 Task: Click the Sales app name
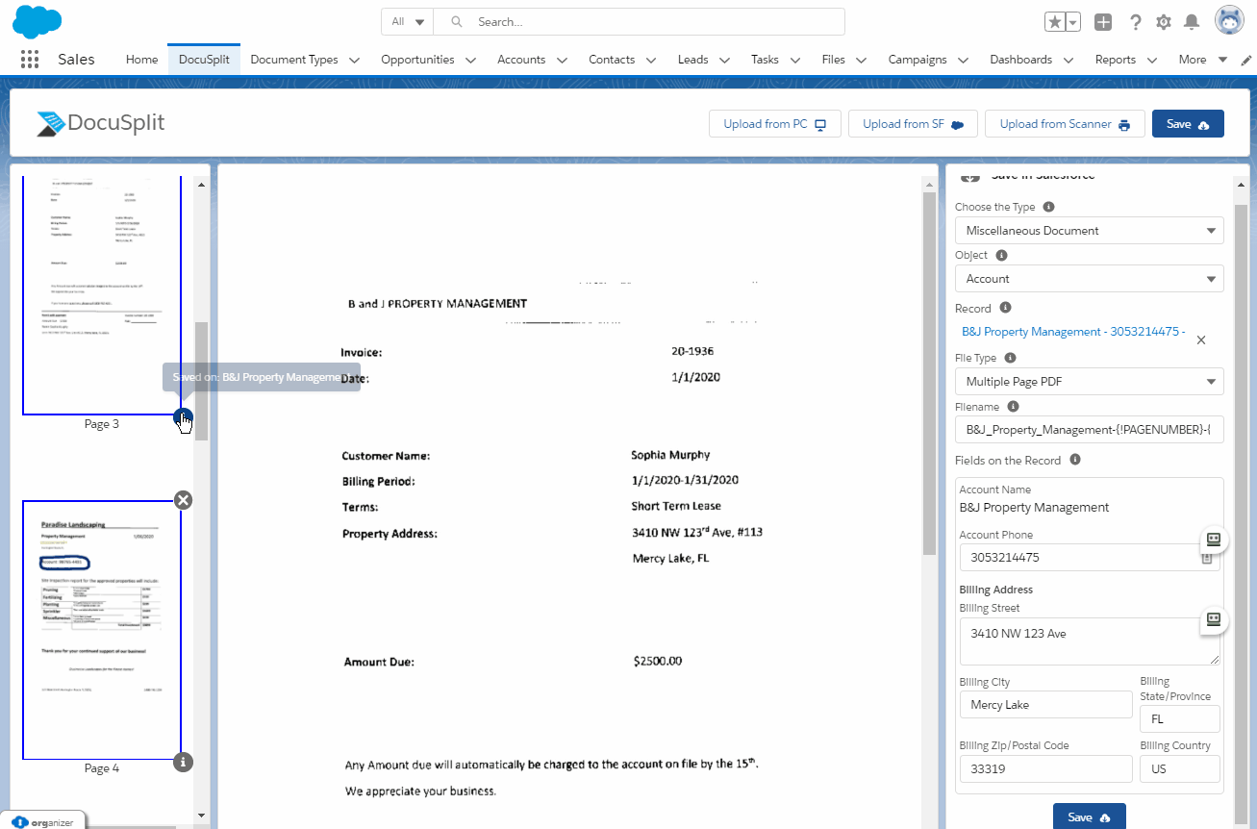click(x=76, y=60)
